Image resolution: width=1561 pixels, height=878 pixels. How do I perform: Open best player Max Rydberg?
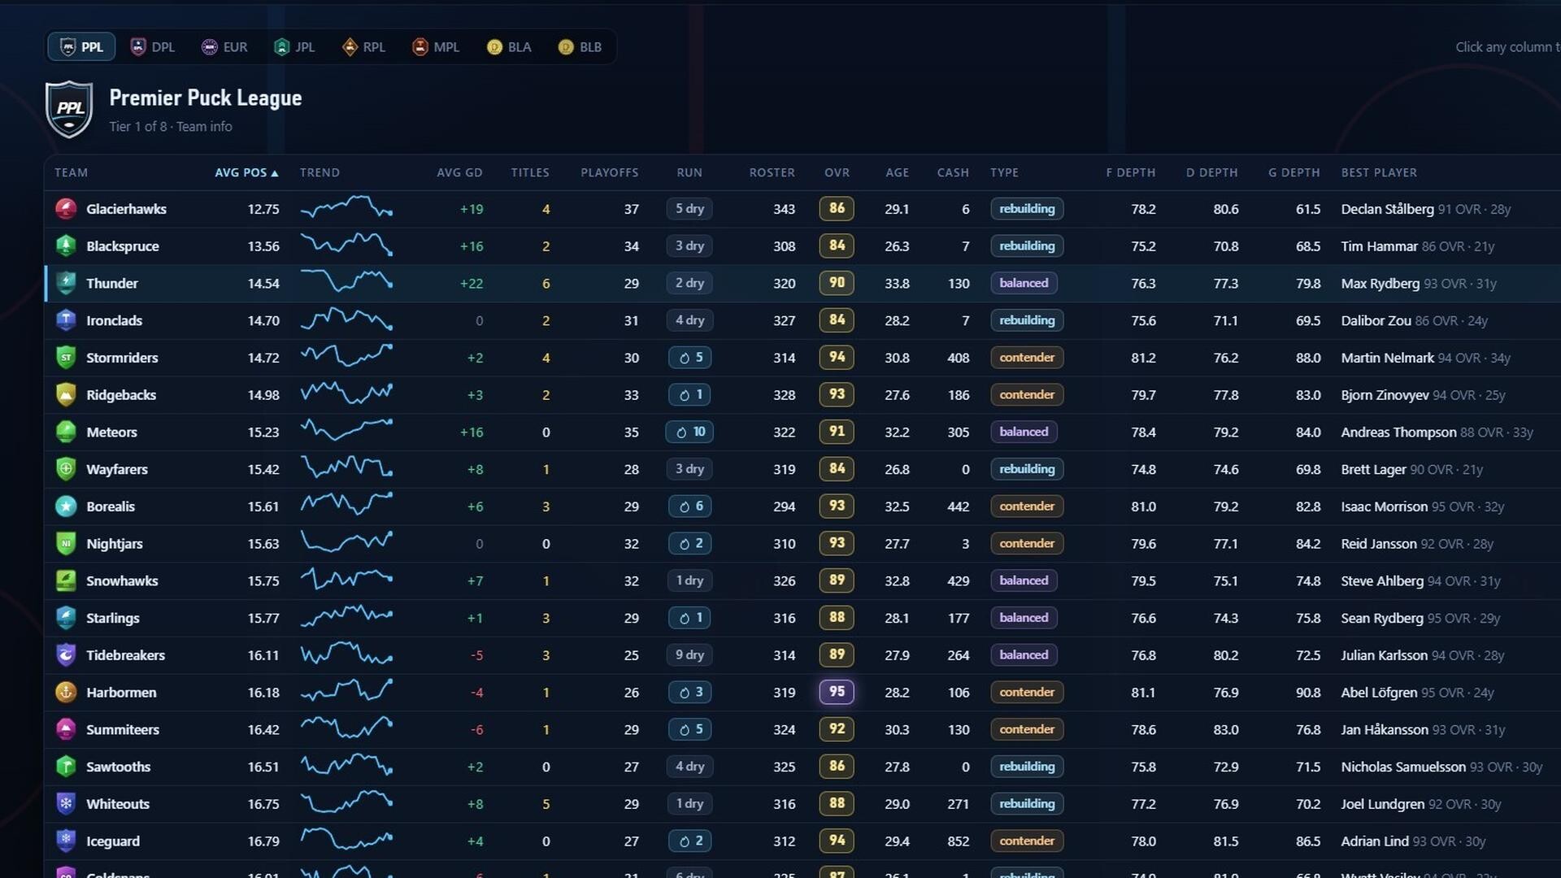coord(1381,283)
